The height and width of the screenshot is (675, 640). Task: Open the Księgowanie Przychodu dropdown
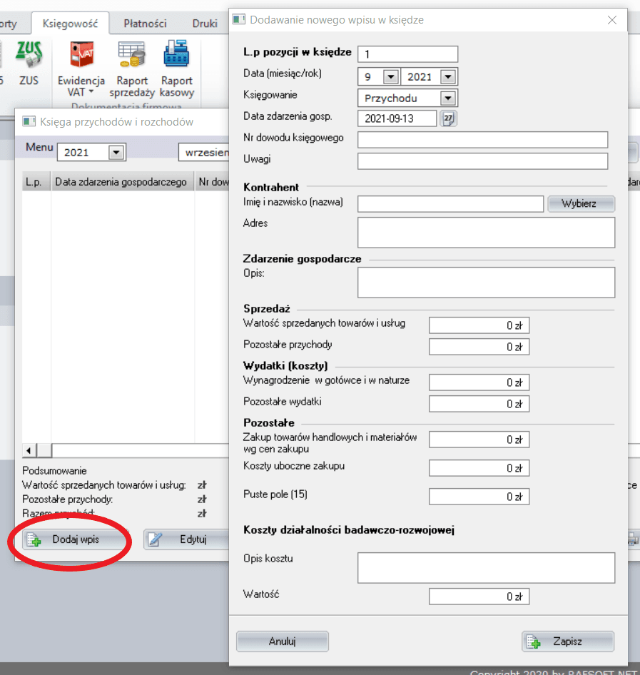(x=447, y=98)
